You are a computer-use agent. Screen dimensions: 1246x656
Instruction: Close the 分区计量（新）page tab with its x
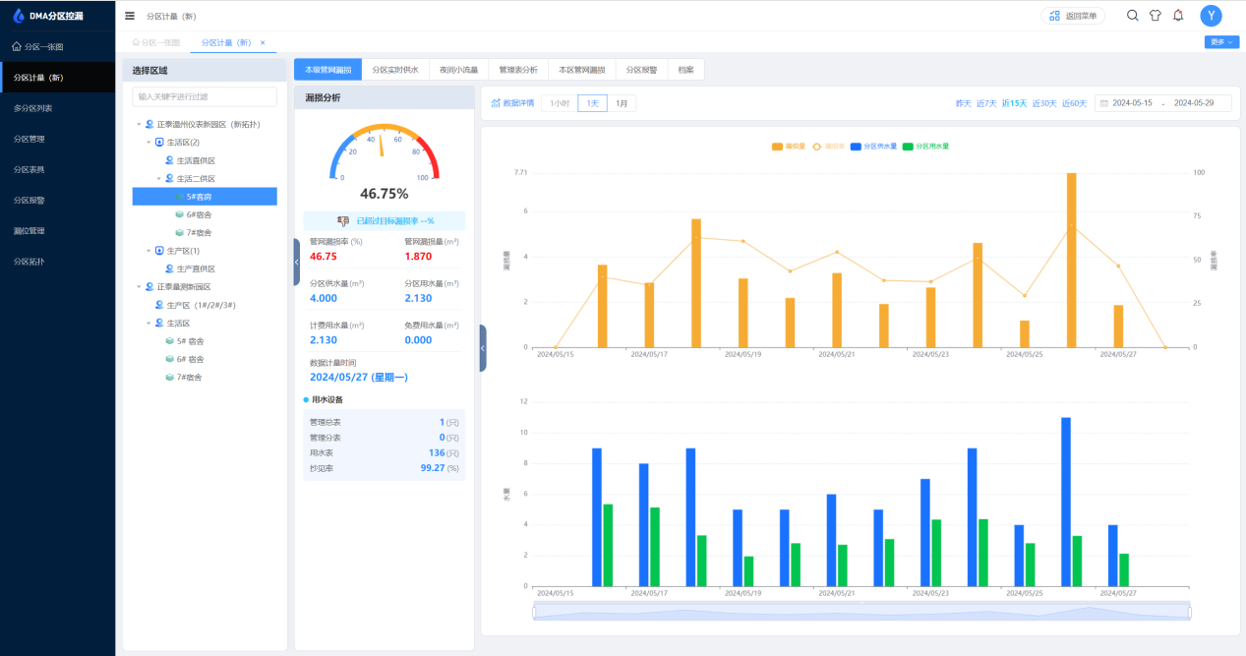pos(263,42)
